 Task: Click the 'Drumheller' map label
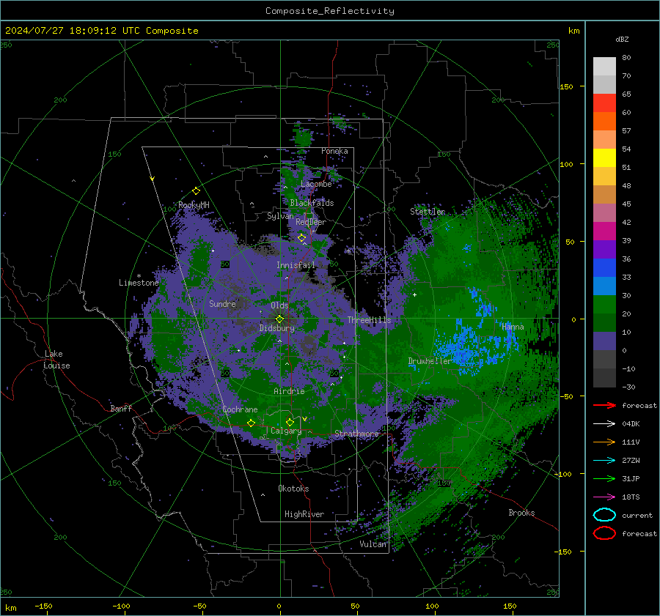coord(430,361)
